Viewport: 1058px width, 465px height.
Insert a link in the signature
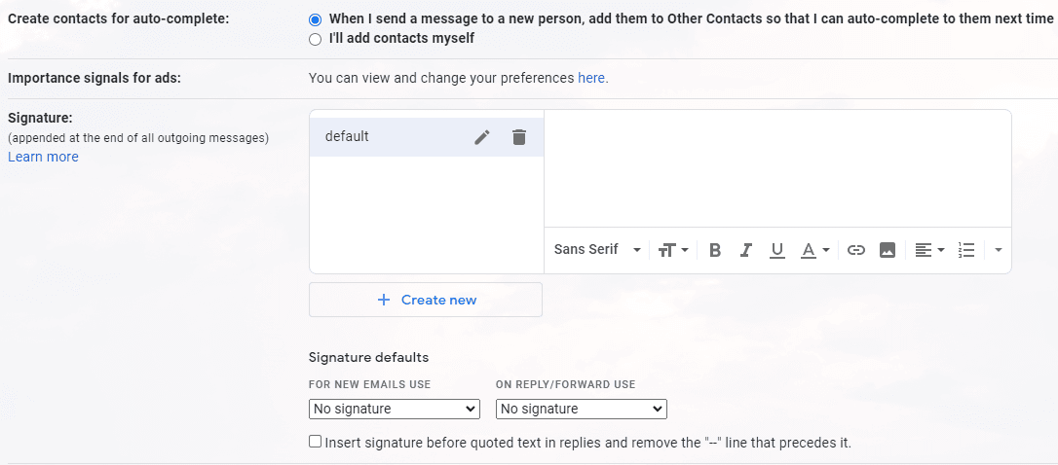856,250
